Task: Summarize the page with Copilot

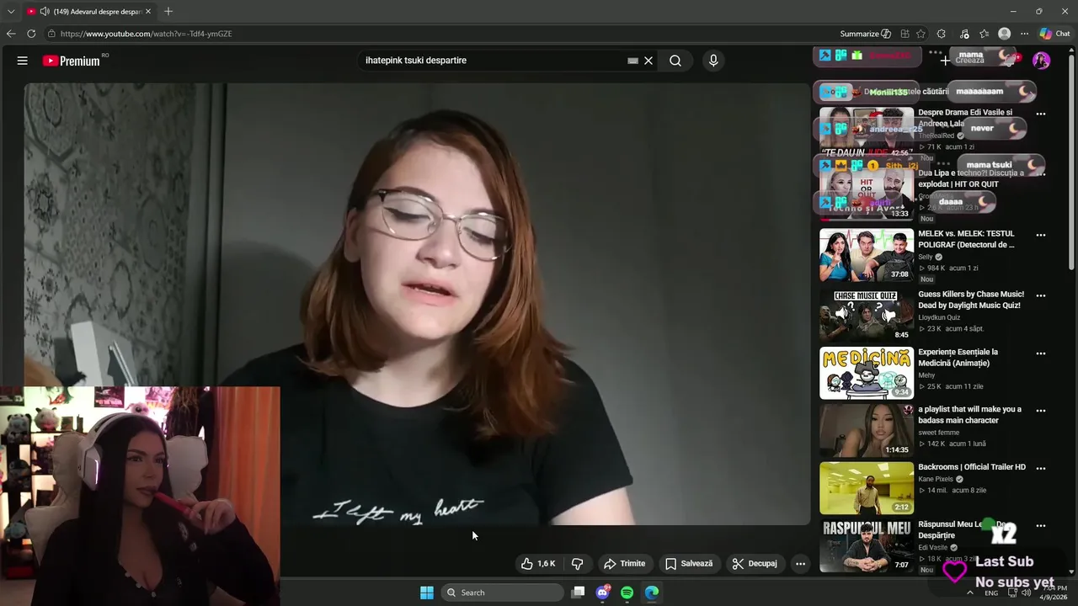Action: tap(865, 34)
